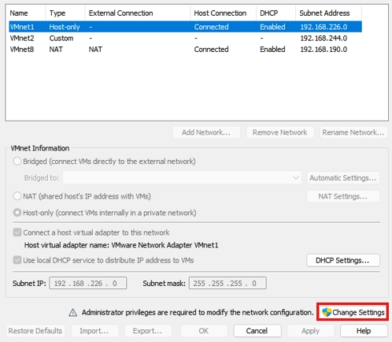The width and height of the screenshot is (392, 342).
Task: Click the Import button
Action: pyautogui.click(x=94, y=331)
